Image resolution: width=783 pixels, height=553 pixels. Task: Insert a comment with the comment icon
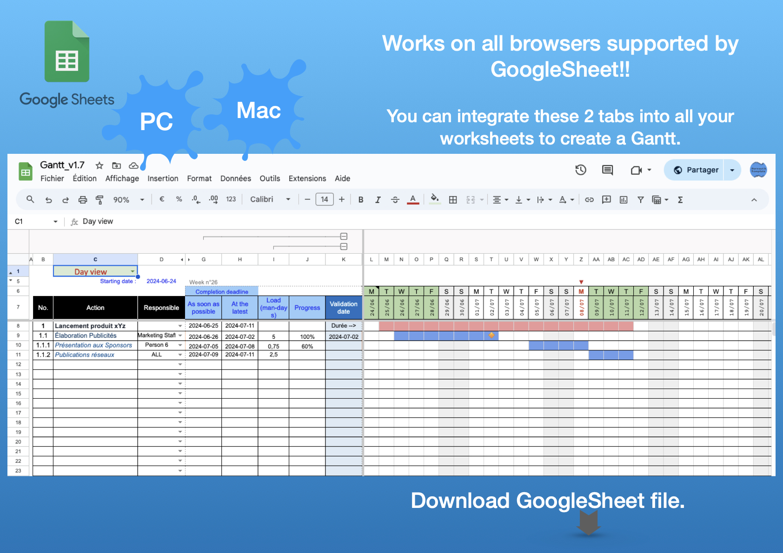point(606,199)
